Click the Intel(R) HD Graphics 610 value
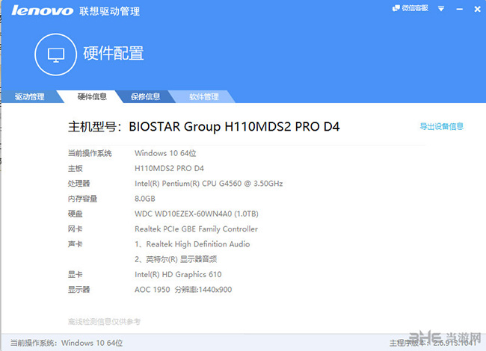The width and height of the screenshot is (486, 351). click(178, 274)
